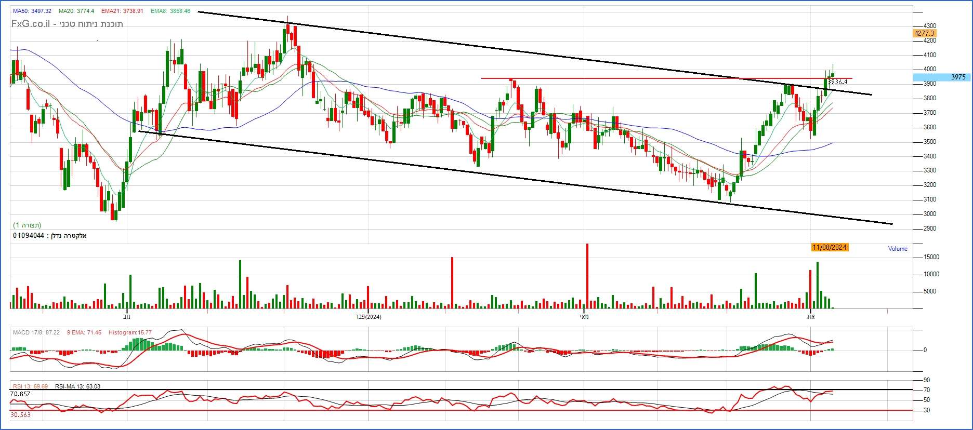This screenshot has width=973, height=430.
Task: Select 3400 on the price axis
Action: coord(930,156)
